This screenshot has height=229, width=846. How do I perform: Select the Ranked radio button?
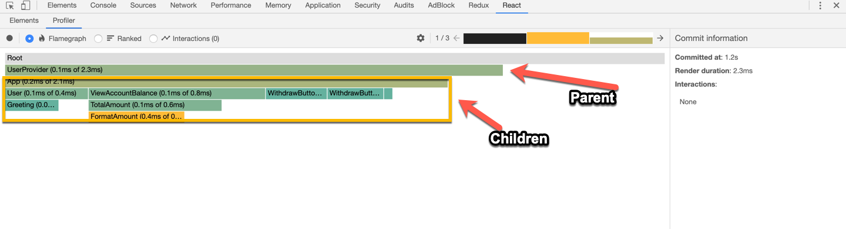(98, 38)
